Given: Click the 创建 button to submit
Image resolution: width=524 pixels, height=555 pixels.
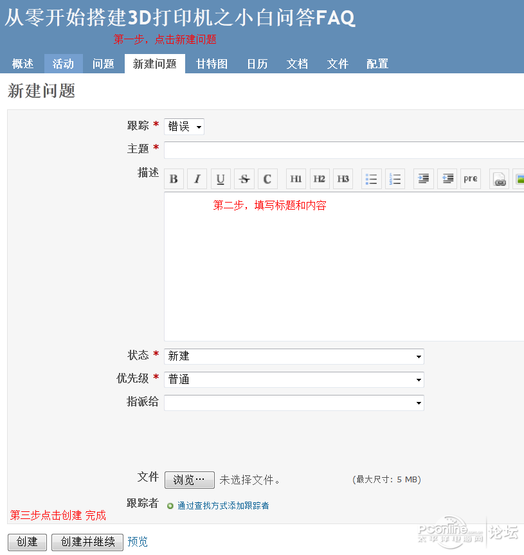Looking at the screenshot, I should (x=27, y=542).
